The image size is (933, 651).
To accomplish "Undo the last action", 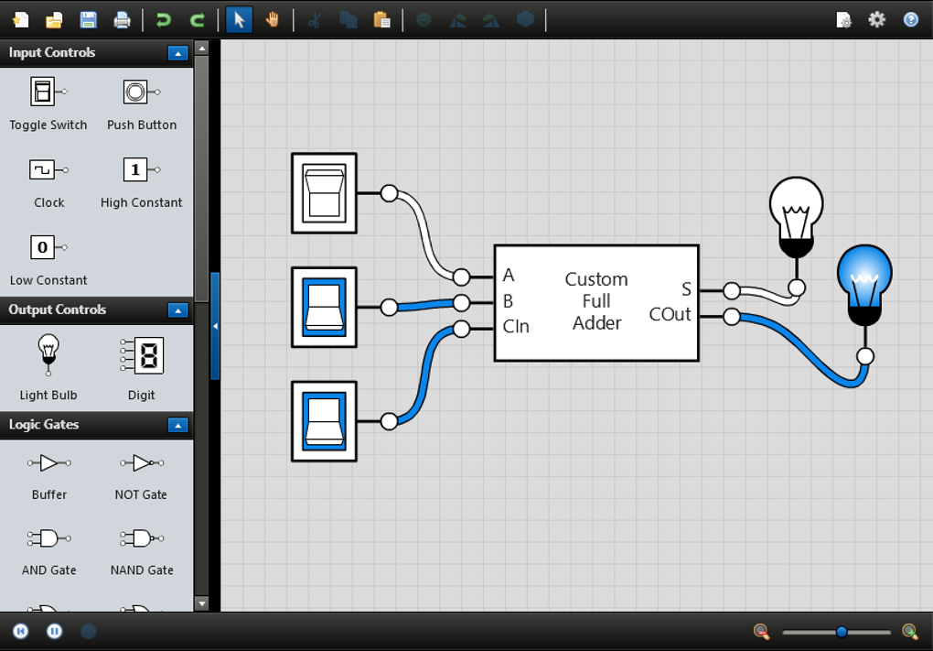I will (x=163, y=20).
